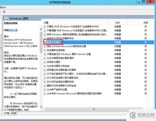Click icon of 自动更新检测频率 policy
This screenshot has height=121, width=156.
point(45,50)
